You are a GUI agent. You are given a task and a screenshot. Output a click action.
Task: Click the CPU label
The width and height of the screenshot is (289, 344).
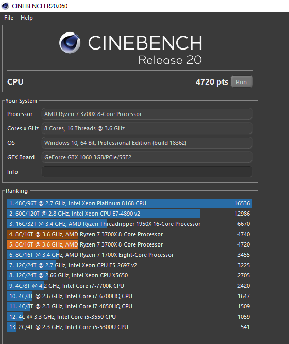coord(15,82)
